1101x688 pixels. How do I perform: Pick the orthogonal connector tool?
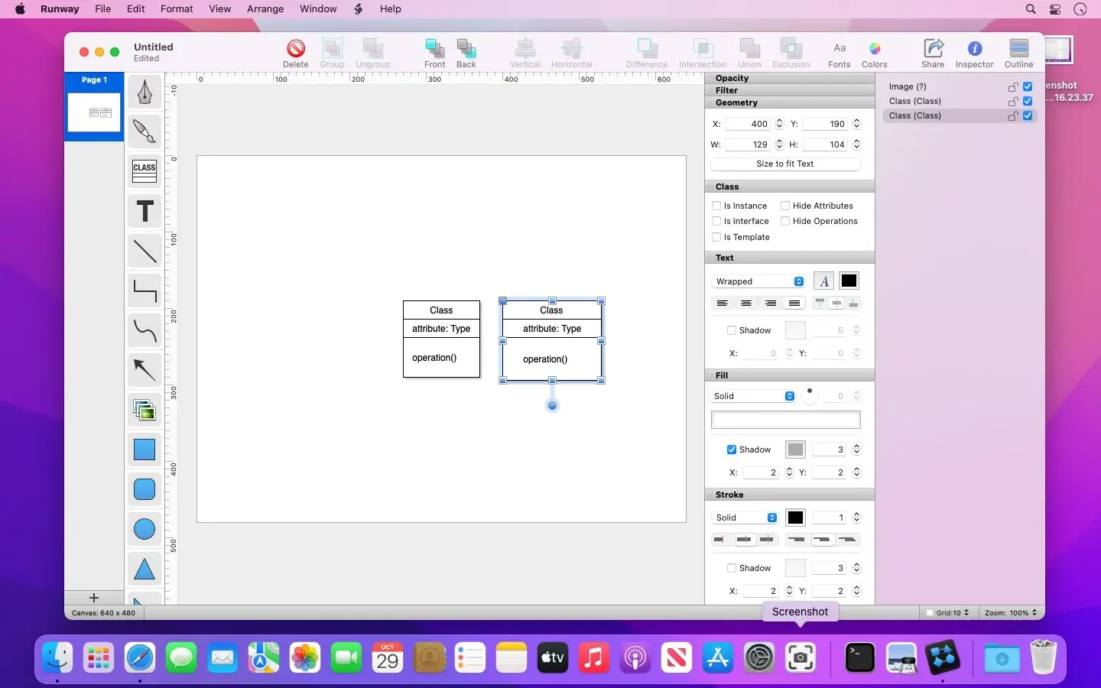coord(145,290)
